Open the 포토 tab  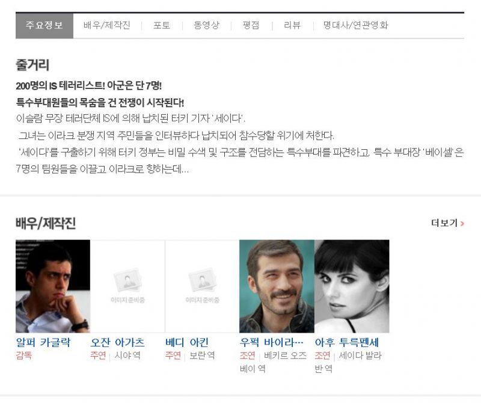[x=162, y=25]
